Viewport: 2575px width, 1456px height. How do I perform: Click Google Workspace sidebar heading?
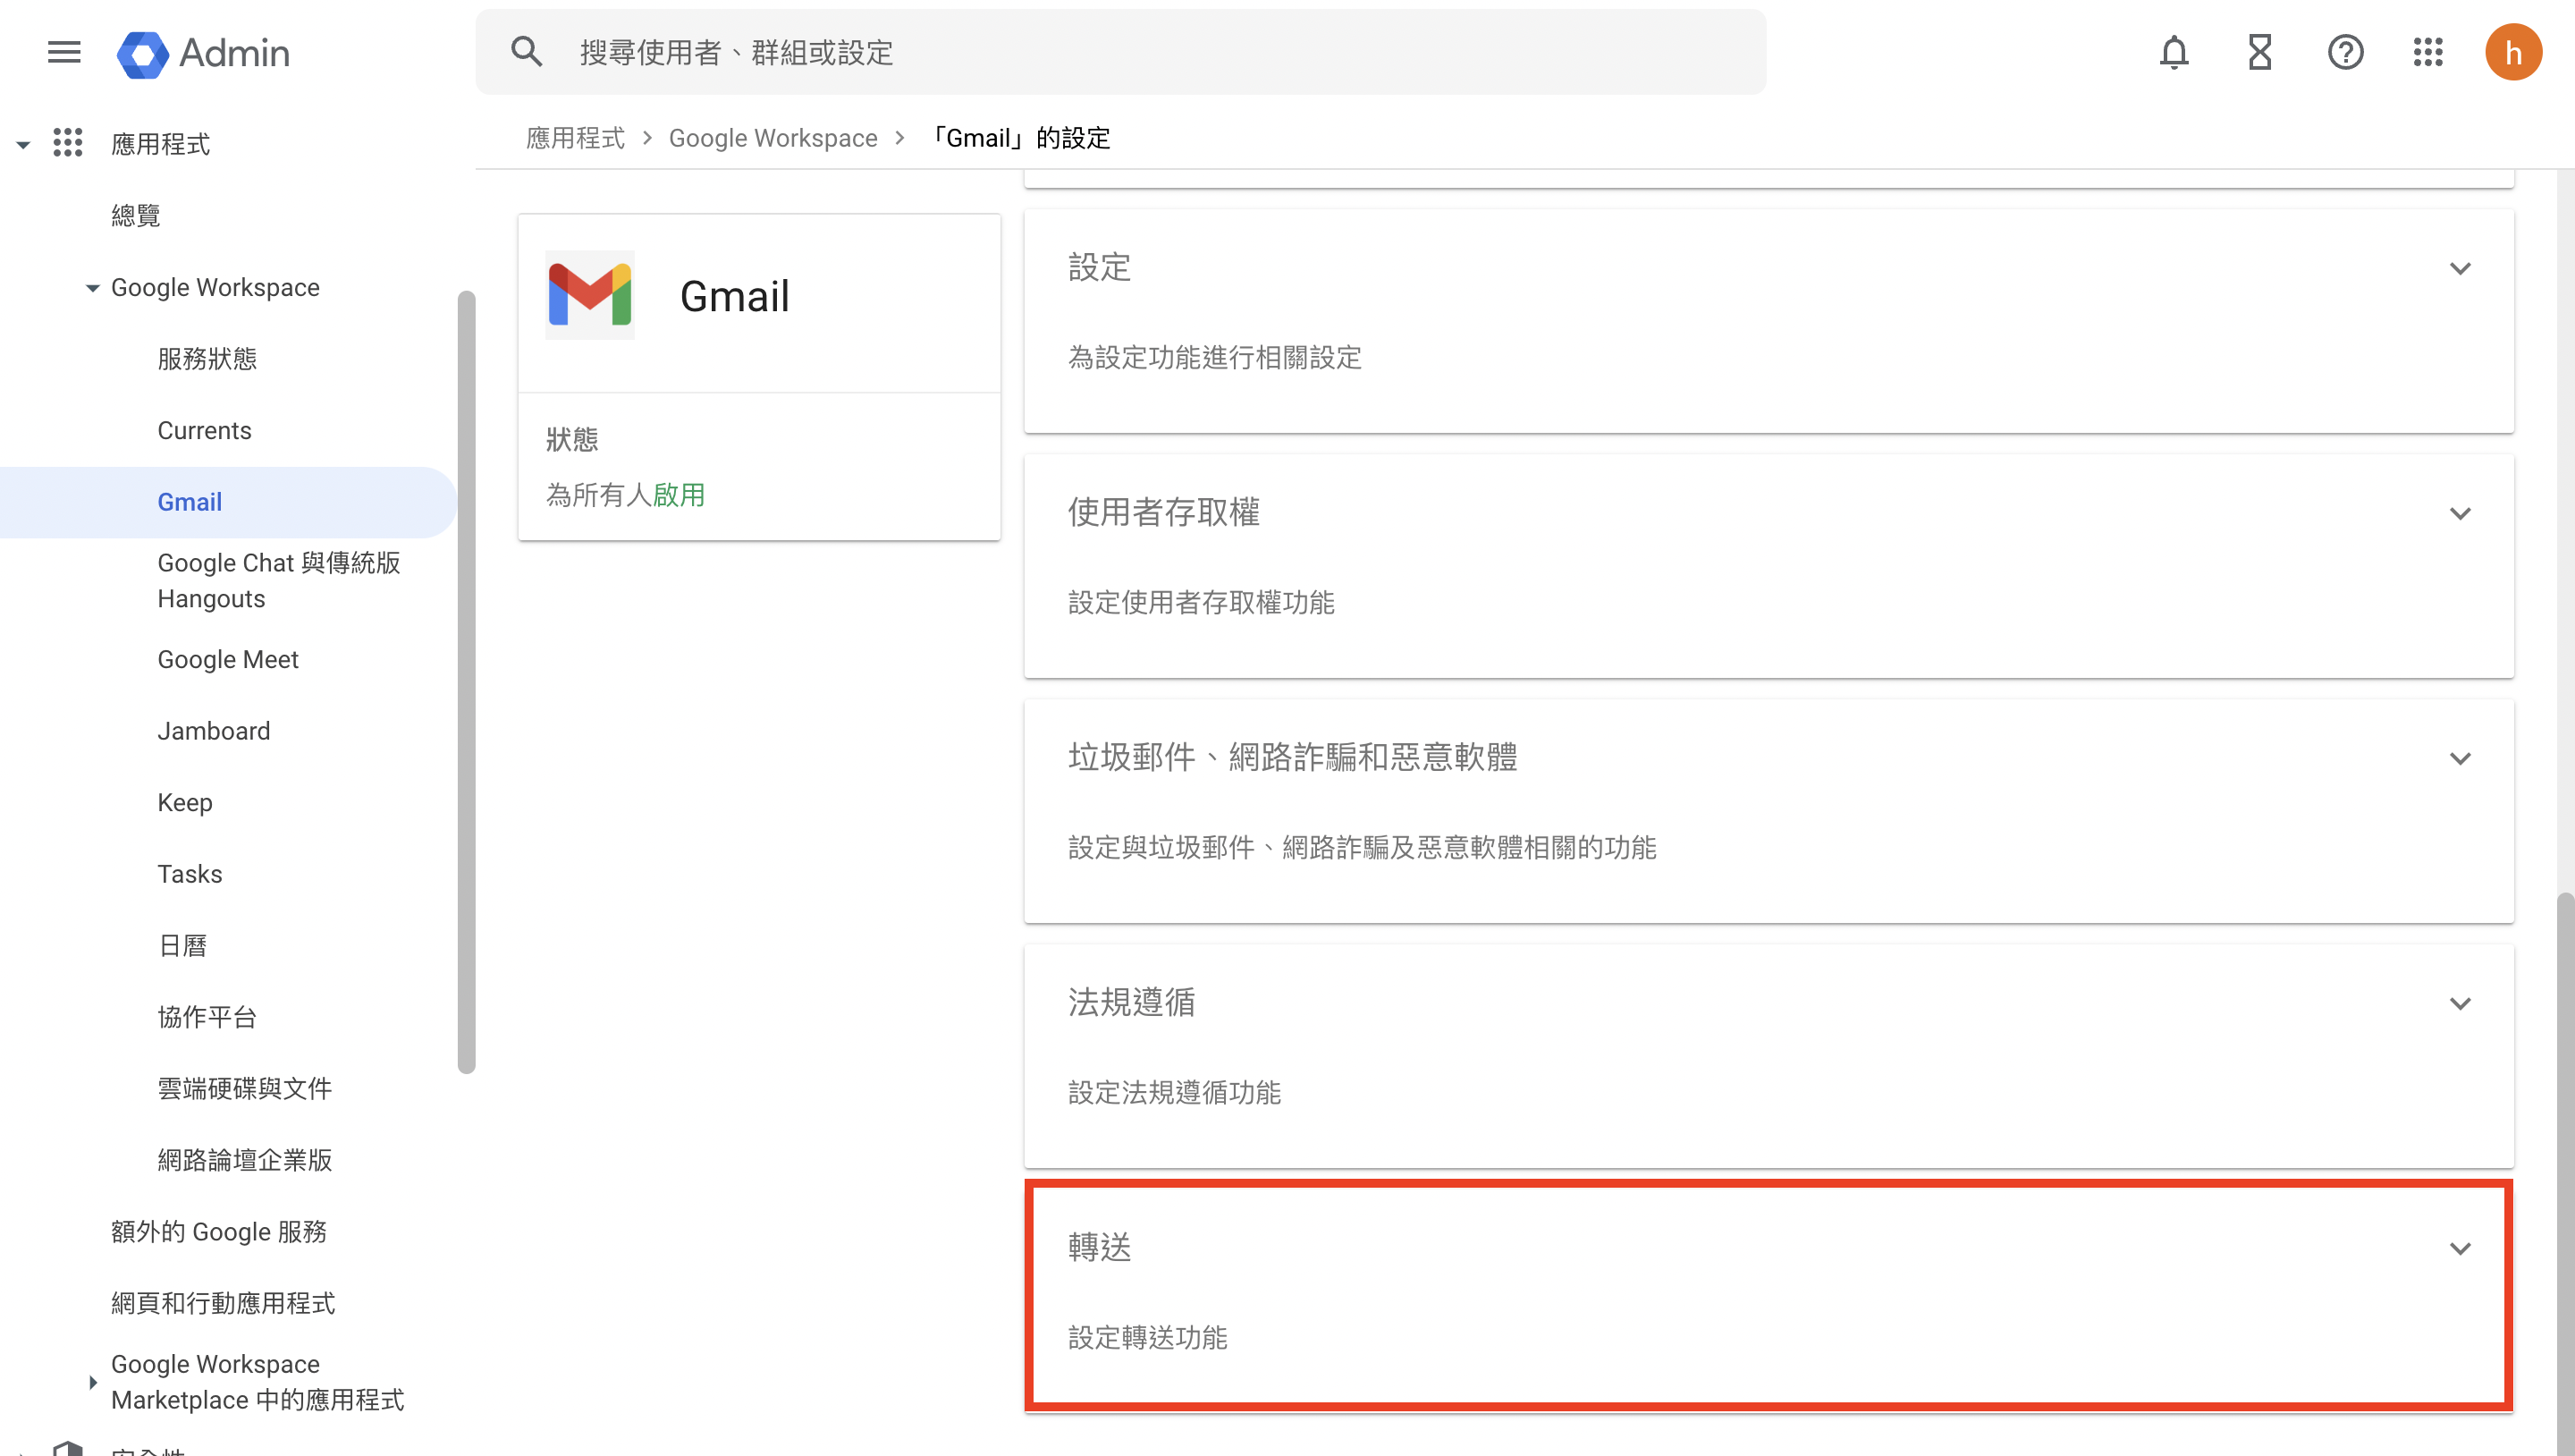pos(215,287)
